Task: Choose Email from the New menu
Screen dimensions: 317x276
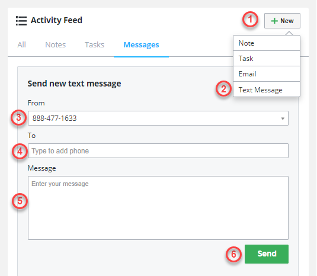Action: pyautogui.click(x=267, y=74)
